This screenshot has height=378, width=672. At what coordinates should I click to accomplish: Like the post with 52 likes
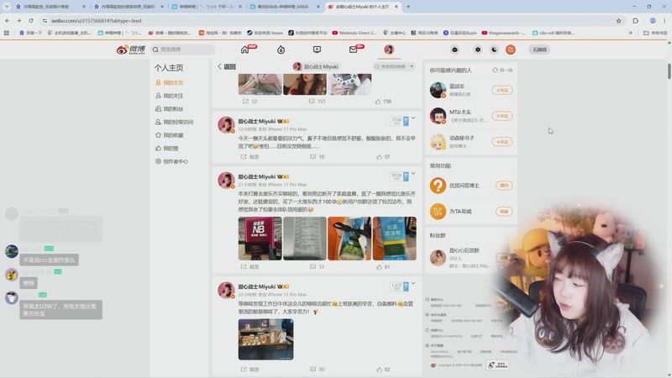click(x=383, y=370)
